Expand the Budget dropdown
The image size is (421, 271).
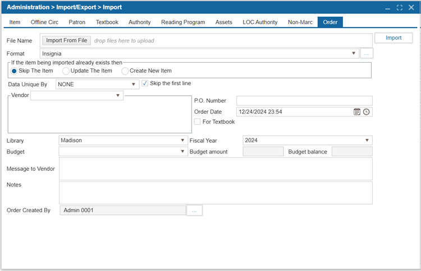183,152
